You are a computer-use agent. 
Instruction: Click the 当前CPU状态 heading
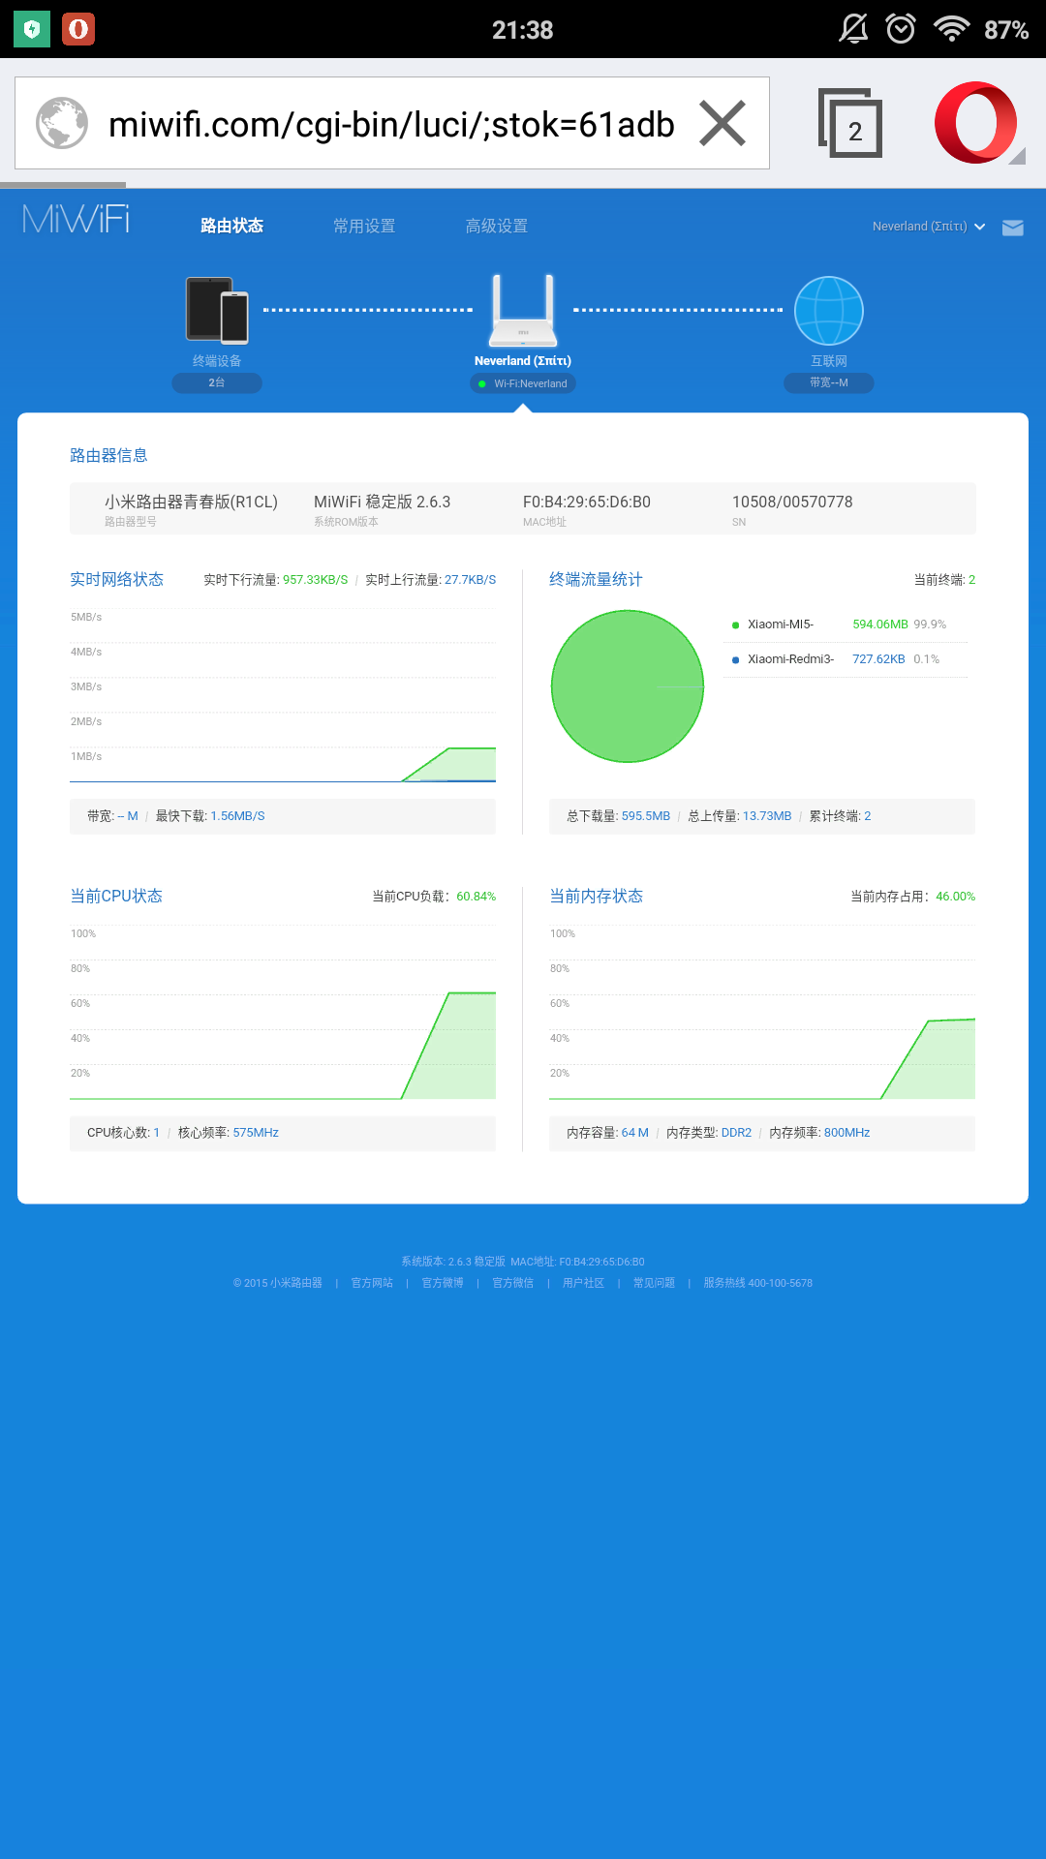(x=116, y=896)
